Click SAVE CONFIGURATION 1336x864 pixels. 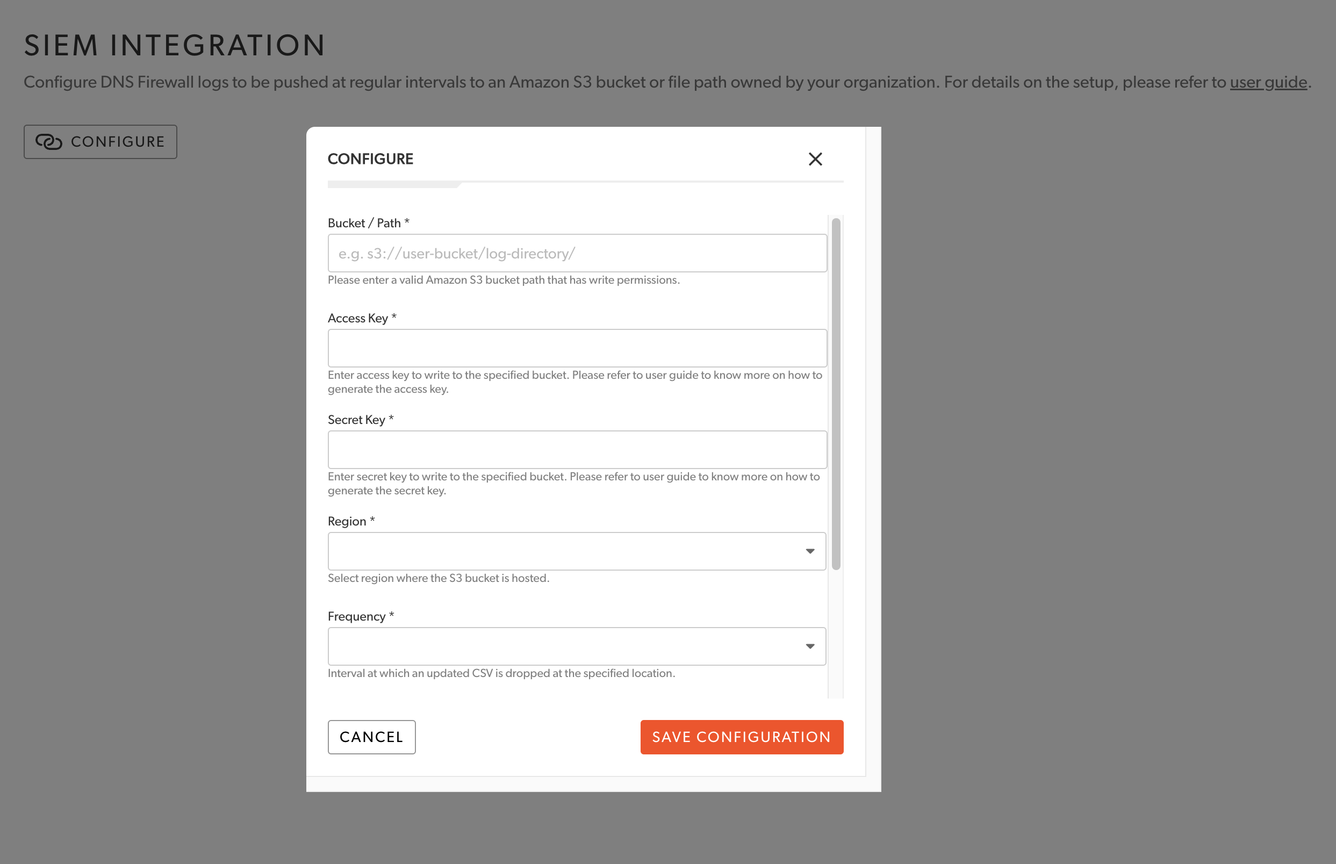point(741,737)
